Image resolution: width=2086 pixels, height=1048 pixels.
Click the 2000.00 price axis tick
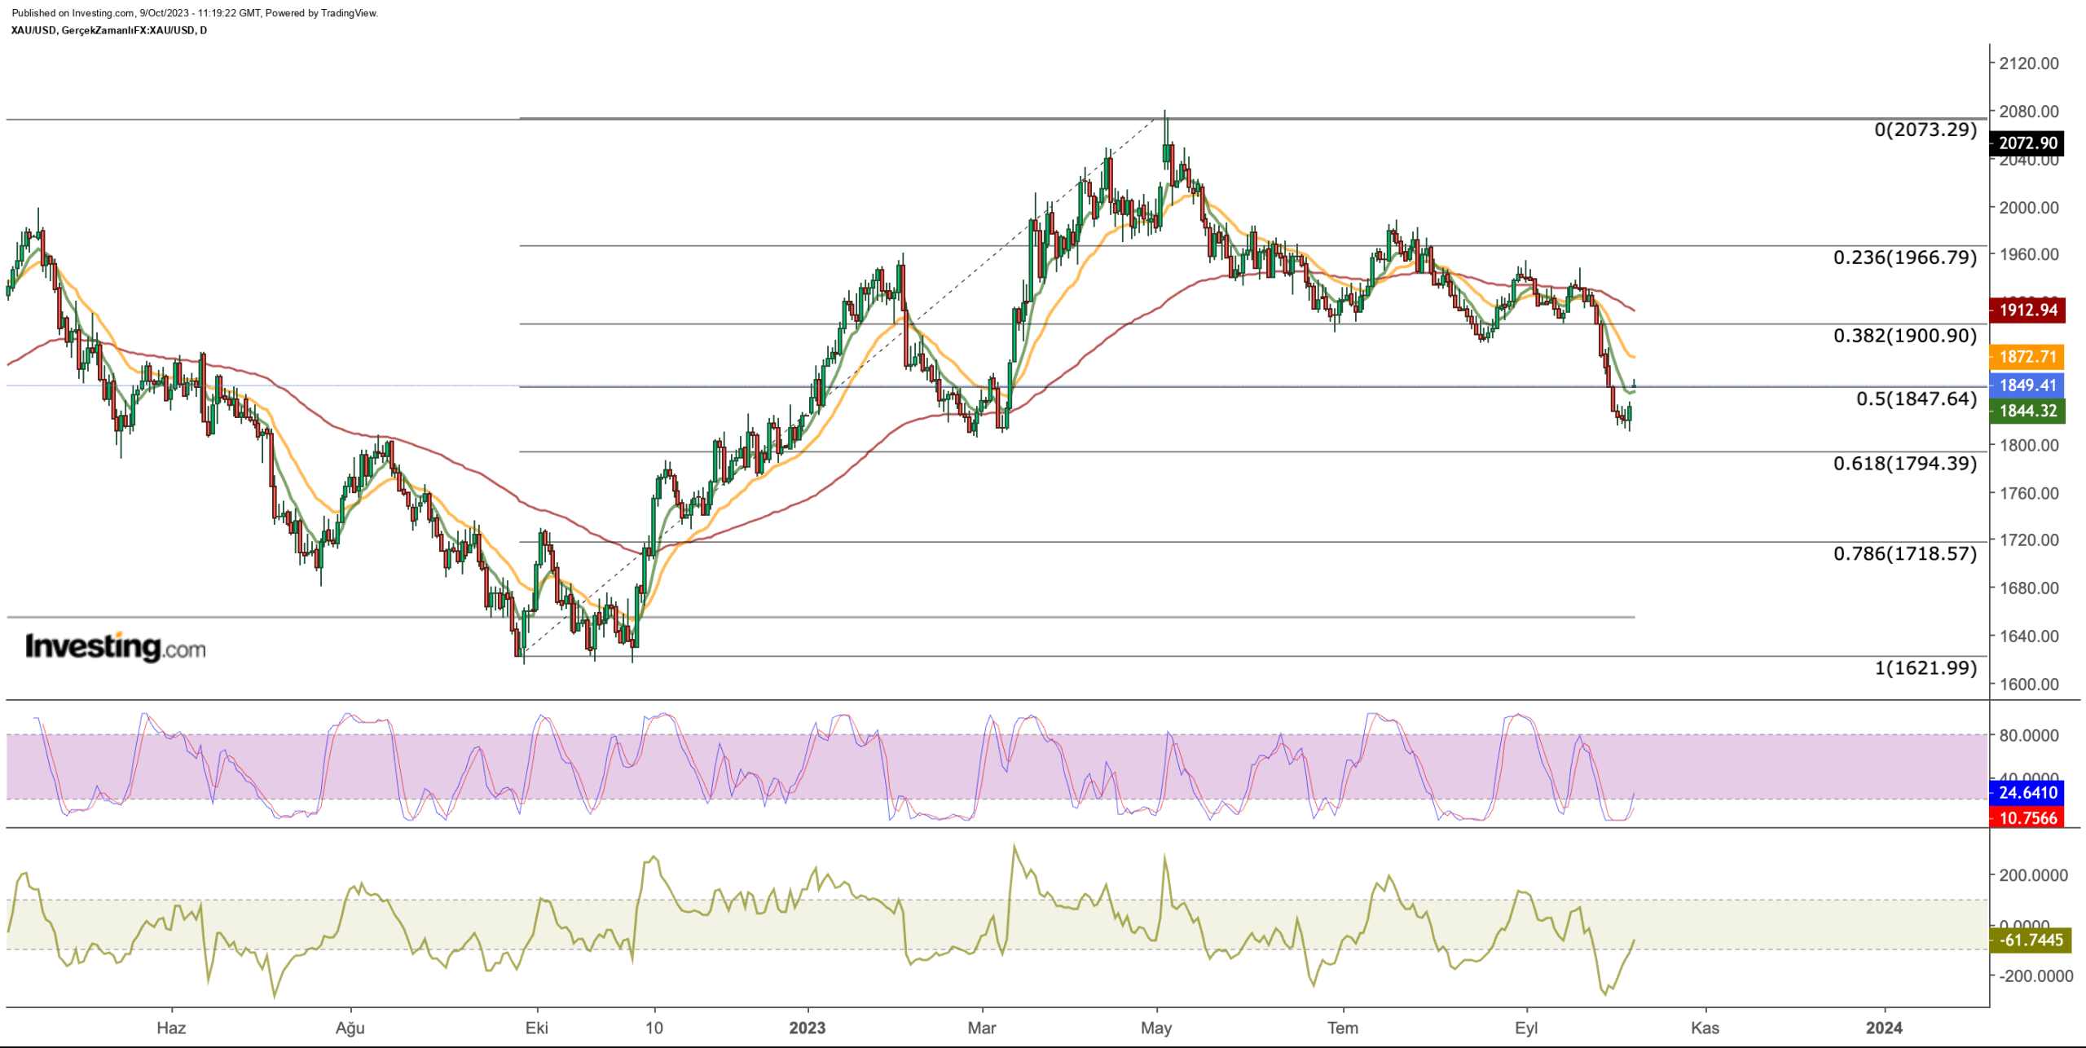click(x=2029, y=208)
